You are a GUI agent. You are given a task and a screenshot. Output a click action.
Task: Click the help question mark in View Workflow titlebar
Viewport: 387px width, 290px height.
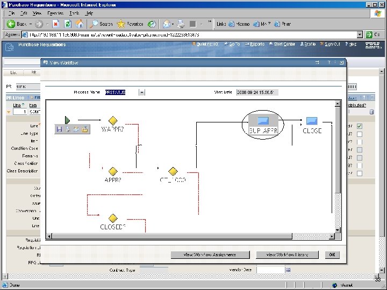point(329,63)
